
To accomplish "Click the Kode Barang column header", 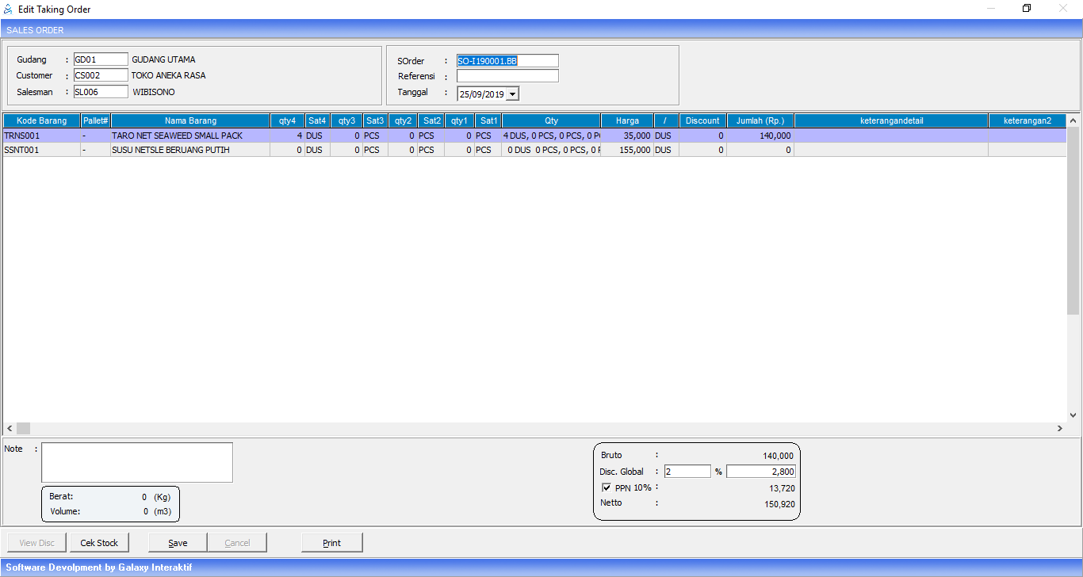I will coord(41,120).
